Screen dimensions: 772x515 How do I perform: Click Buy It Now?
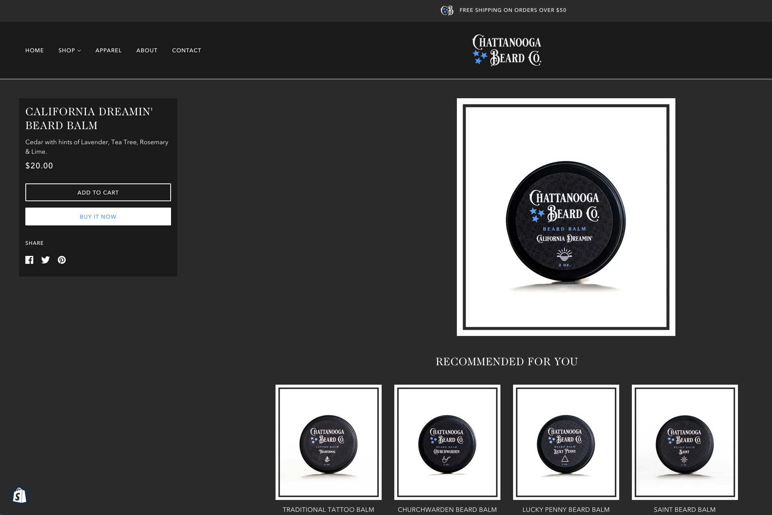pyautogui.click(x=98, y=217)
